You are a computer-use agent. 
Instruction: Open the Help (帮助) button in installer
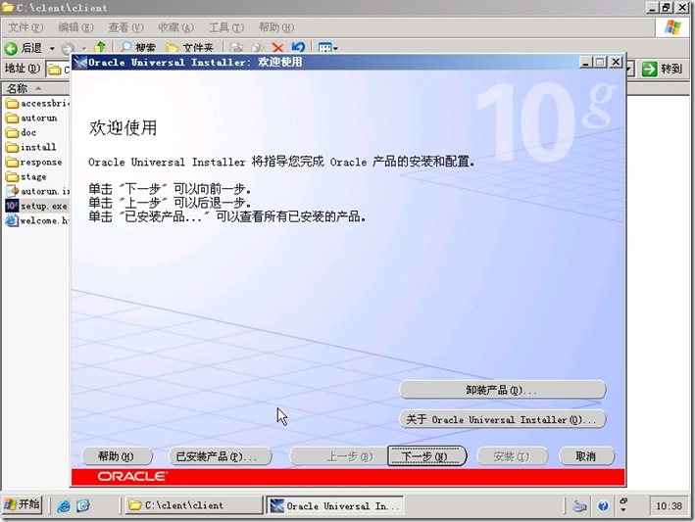[x=116, y=456]
